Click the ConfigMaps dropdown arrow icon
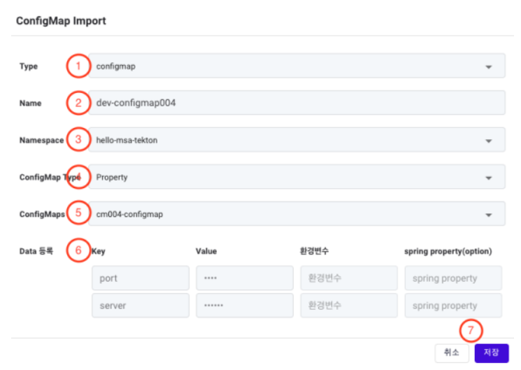 [x=488, y=215]
